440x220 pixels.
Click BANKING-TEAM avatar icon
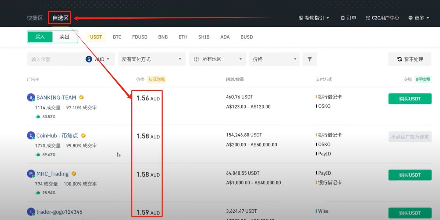(31, 97)
